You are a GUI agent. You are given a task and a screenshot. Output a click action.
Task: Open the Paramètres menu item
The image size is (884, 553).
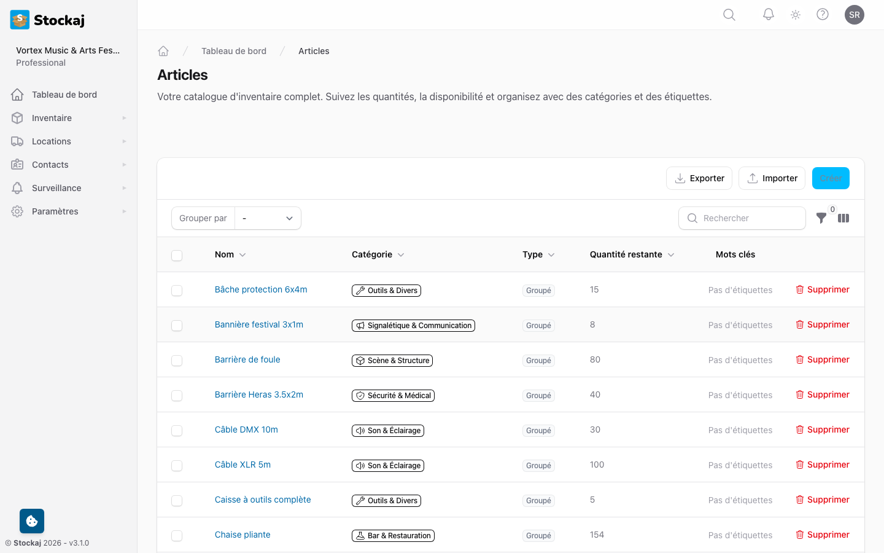[55, 211]
